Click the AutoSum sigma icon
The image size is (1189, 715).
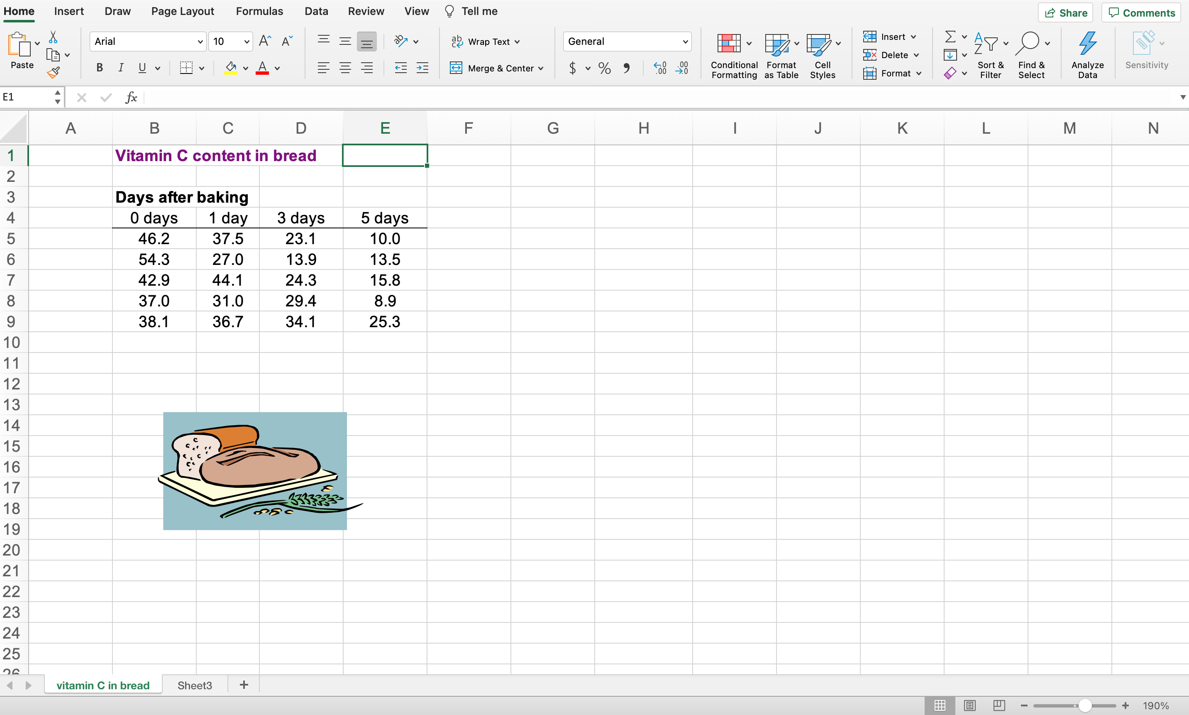(x=950, y=37)
